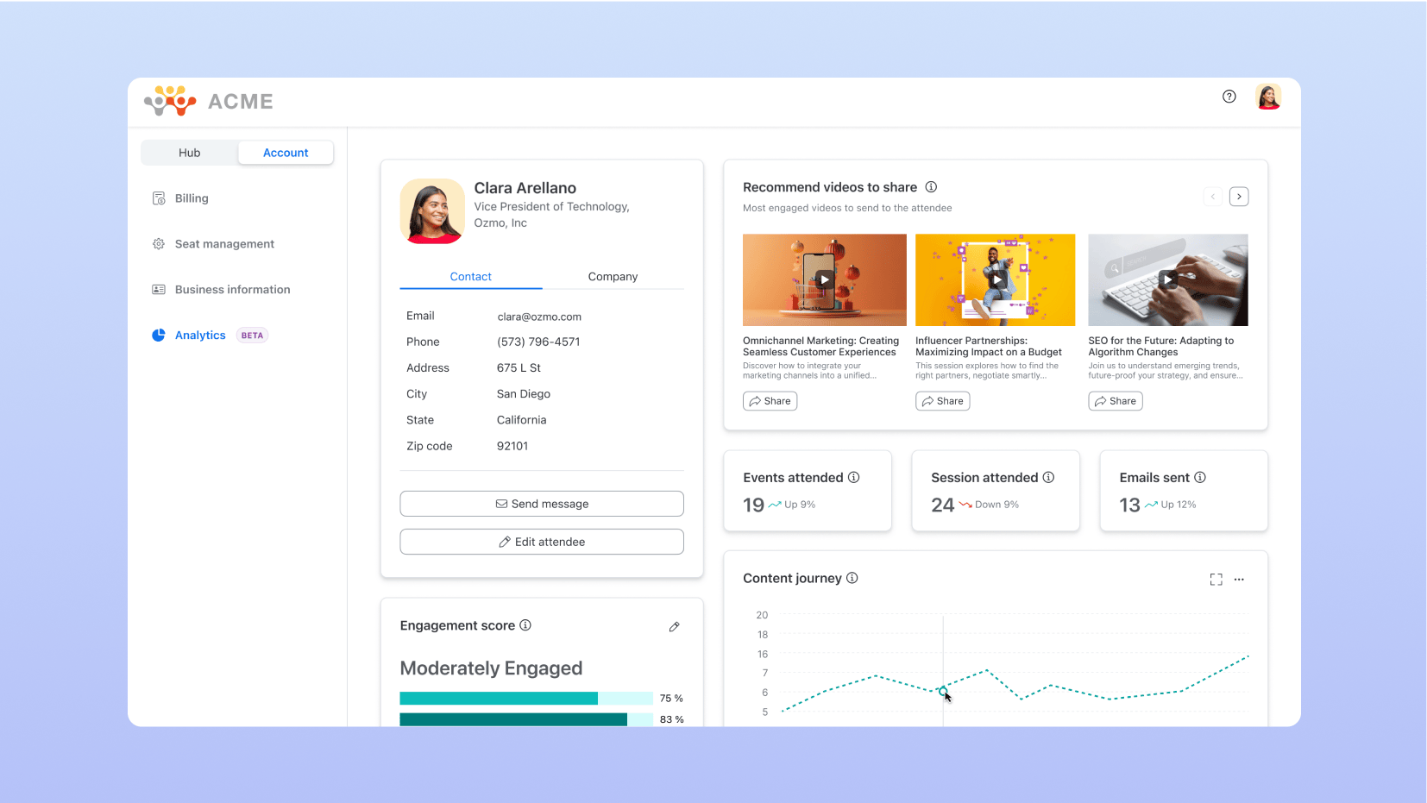Show next recommended videos with right arrow
Image resolution: width=1427 pixels, height=803 pixels.
pos(1239,197)
